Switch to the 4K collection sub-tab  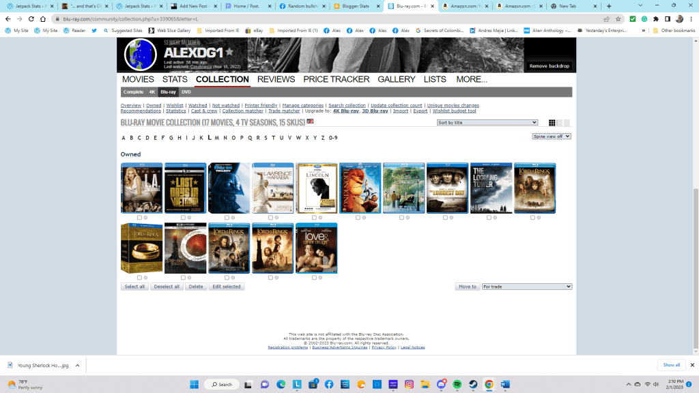(x=152, y=92)
